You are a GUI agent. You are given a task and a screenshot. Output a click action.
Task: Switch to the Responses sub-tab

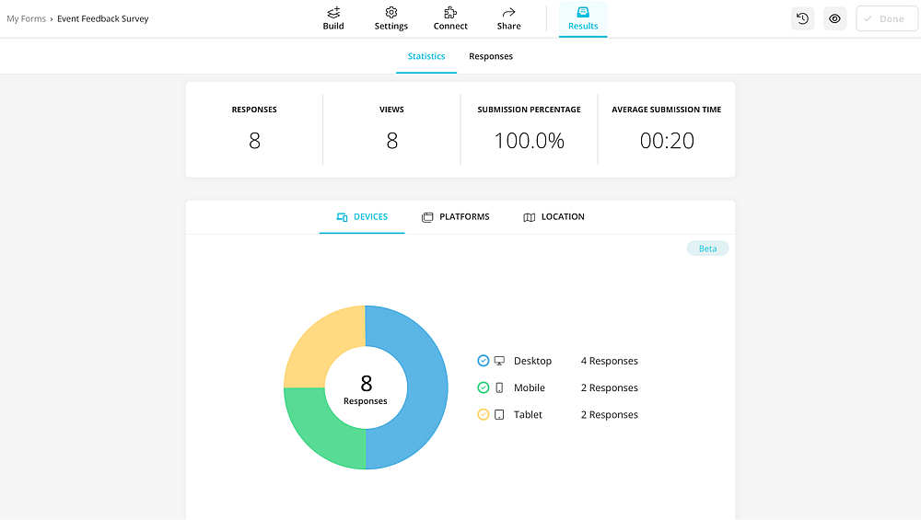(x=491, y=56)
